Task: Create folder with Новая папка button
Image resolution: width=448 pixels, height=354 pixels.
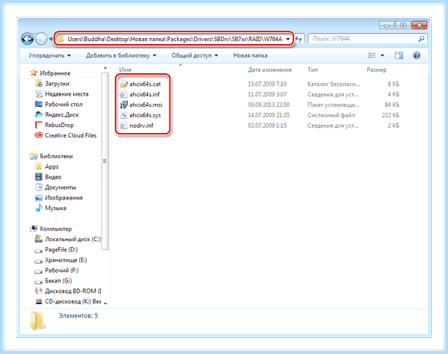Action: (x=250, y=55)
